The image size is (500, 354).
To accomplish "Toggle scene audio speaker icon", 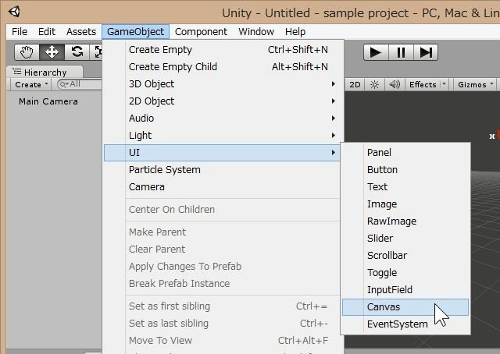I will click(x=395, y=85).
